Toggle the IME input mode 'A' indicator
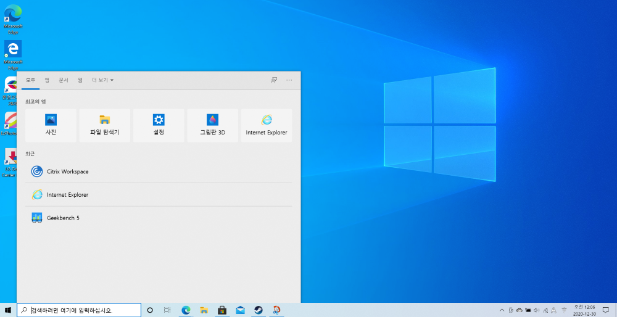The height and width of the screenshot is (317, 617). (x=553, y=310)
